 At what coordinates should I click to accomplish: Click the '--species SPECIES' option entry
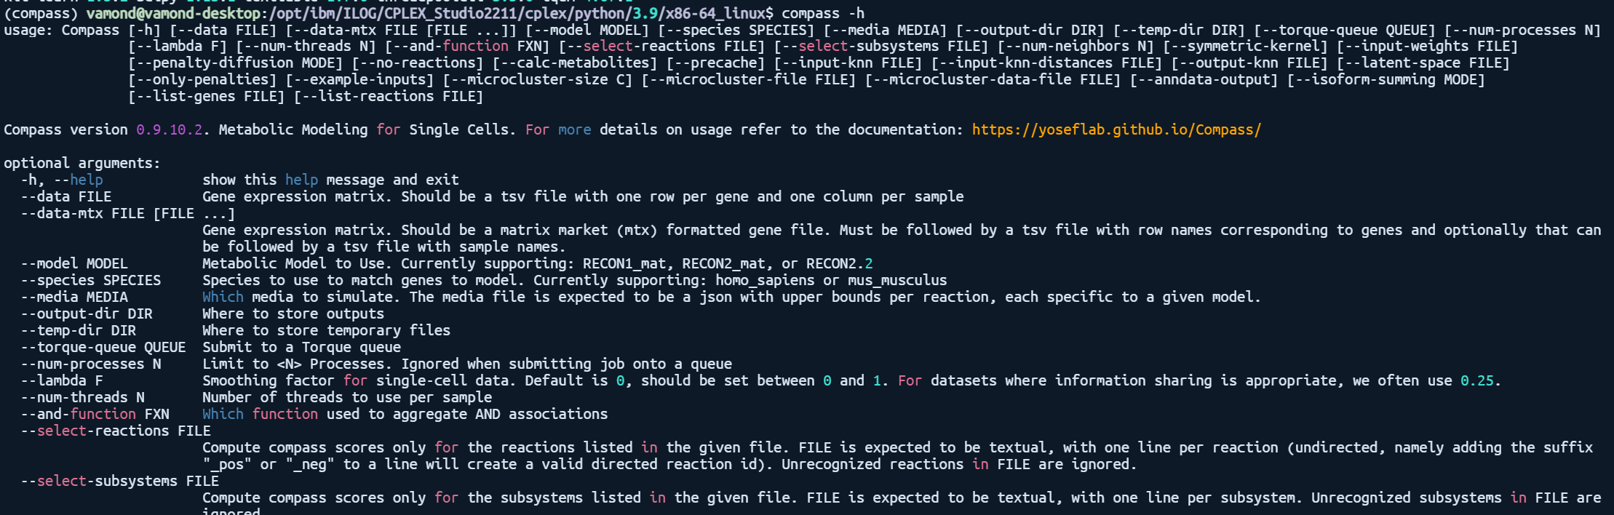pyautogui.click(x=91, y=280)
